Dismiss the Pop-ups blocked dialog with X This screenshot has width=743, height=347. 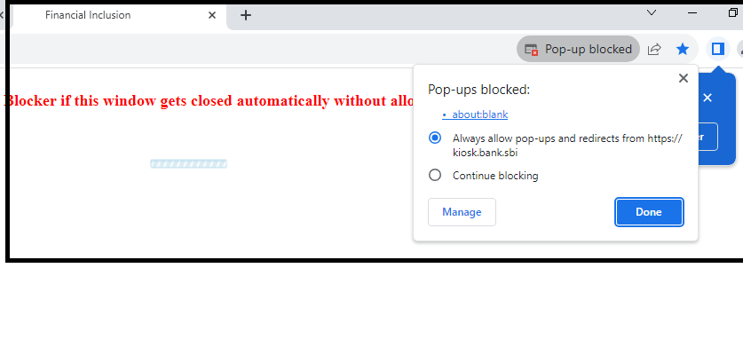(x=683, y=78)
